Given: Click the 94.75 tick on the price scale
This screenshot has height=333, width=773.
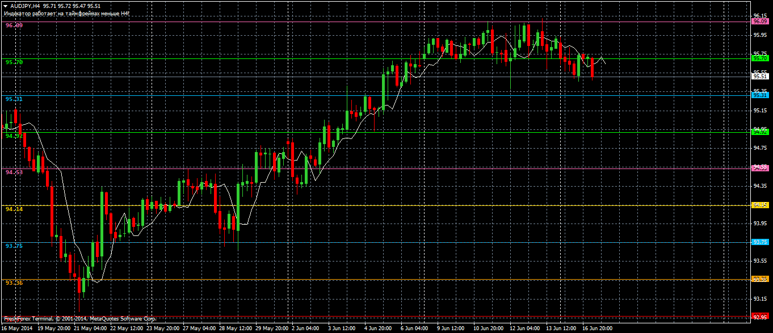Looking at the screenshot, I should [761, 147].
